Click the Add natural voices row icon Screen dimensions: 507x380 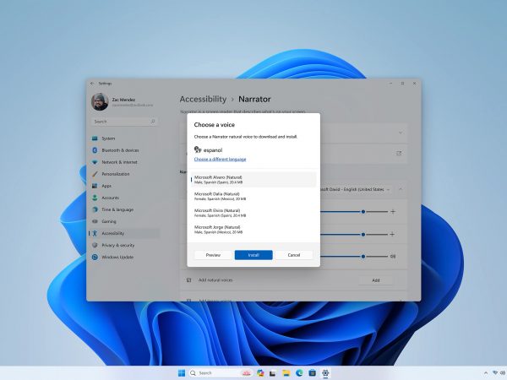(188, 280)
